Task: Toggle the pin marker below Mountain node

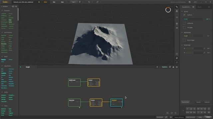Action: point(80,107)
